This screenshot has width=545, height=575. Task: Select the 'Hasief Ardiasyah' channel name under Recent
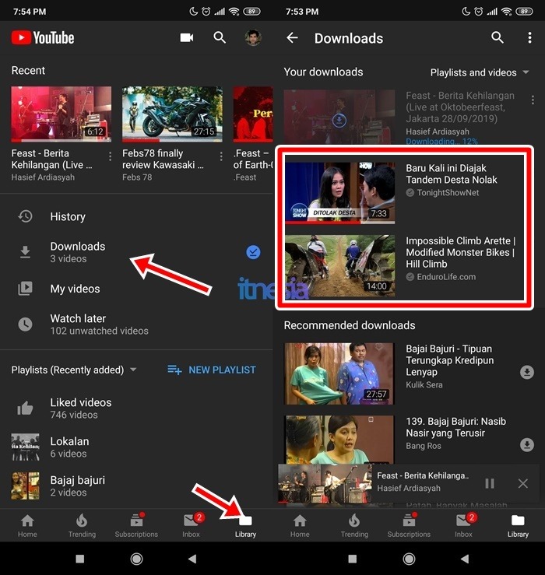43,177
